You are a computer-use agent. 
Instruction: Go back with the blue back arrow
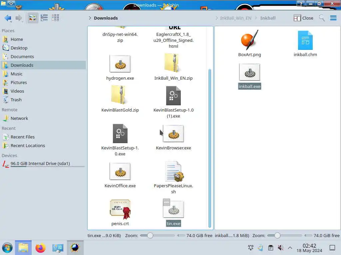(8, 18)
